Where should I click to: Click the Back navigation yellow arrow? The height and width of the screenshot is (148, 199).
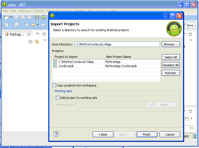[x=33, y=24]
